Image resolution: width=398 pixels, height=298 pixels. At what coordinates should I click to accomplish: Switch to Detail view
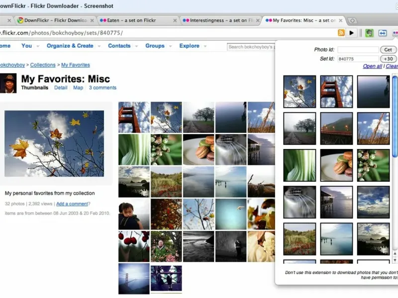[61, 88]
